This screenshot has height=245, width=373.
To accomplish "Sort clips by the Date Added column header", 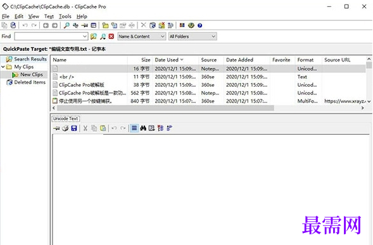I will coord(247,60).
